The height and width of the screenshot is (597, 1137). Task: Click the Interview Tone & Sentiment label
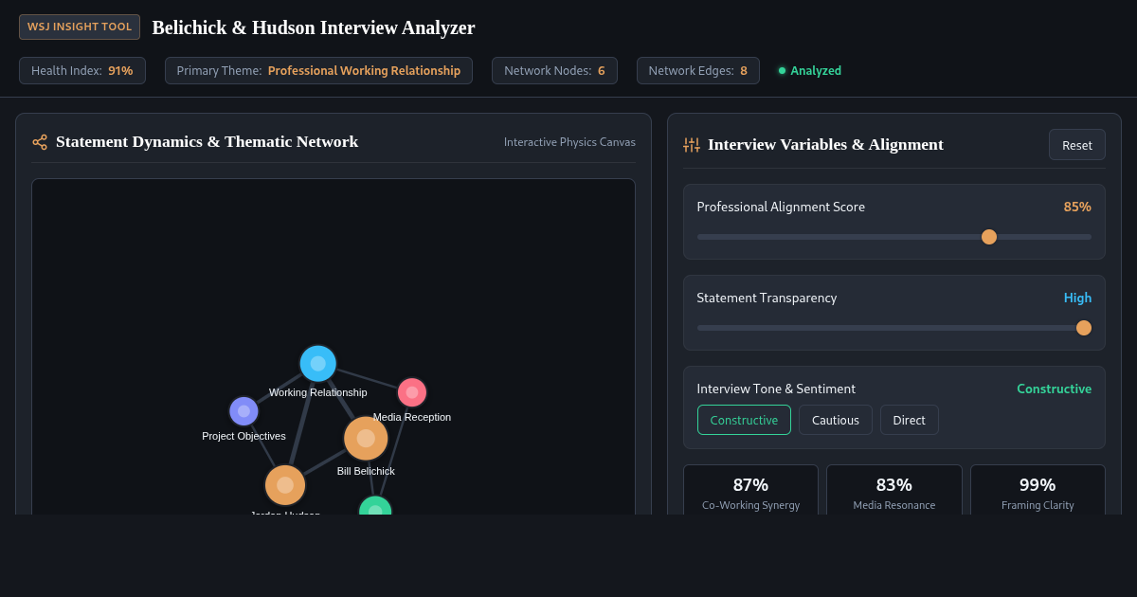[x=776, y=389]
